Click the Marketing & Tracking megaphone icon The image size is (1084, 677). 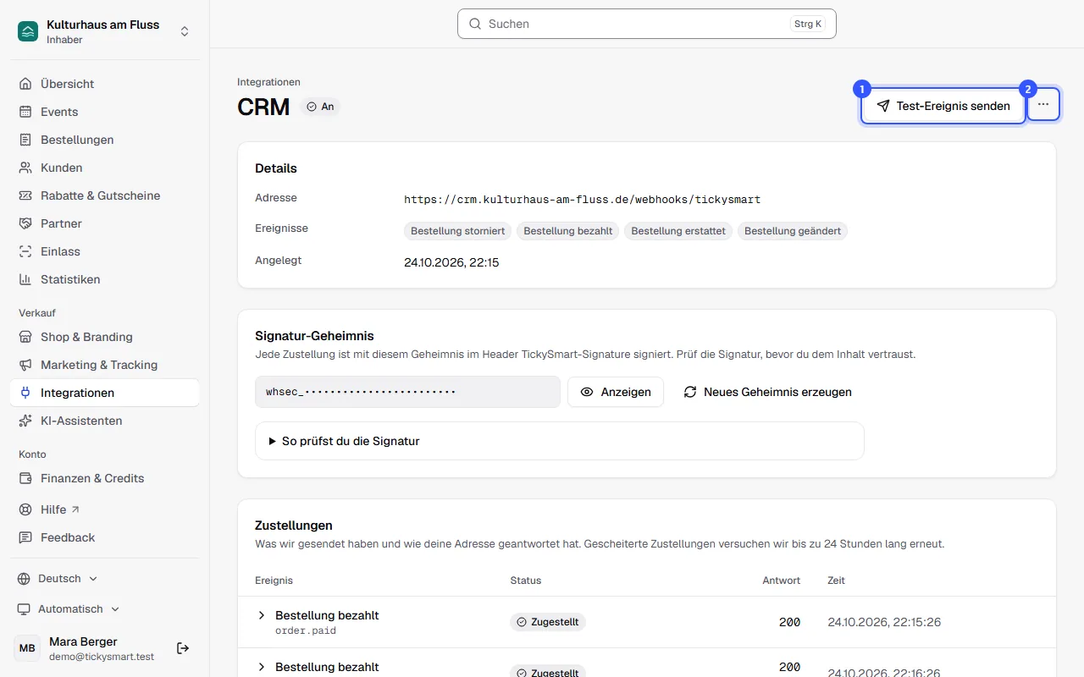(25, 365)
